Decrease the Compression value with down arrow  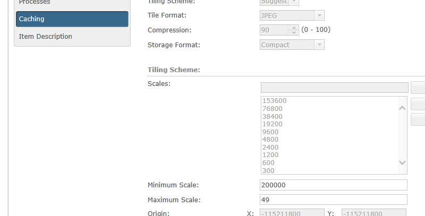tap(294, 32)
